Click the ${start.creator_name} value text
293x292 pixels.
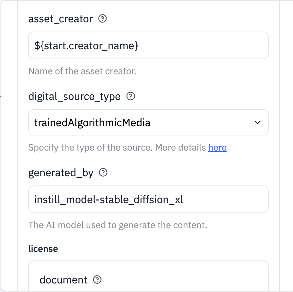pos(86,46)
